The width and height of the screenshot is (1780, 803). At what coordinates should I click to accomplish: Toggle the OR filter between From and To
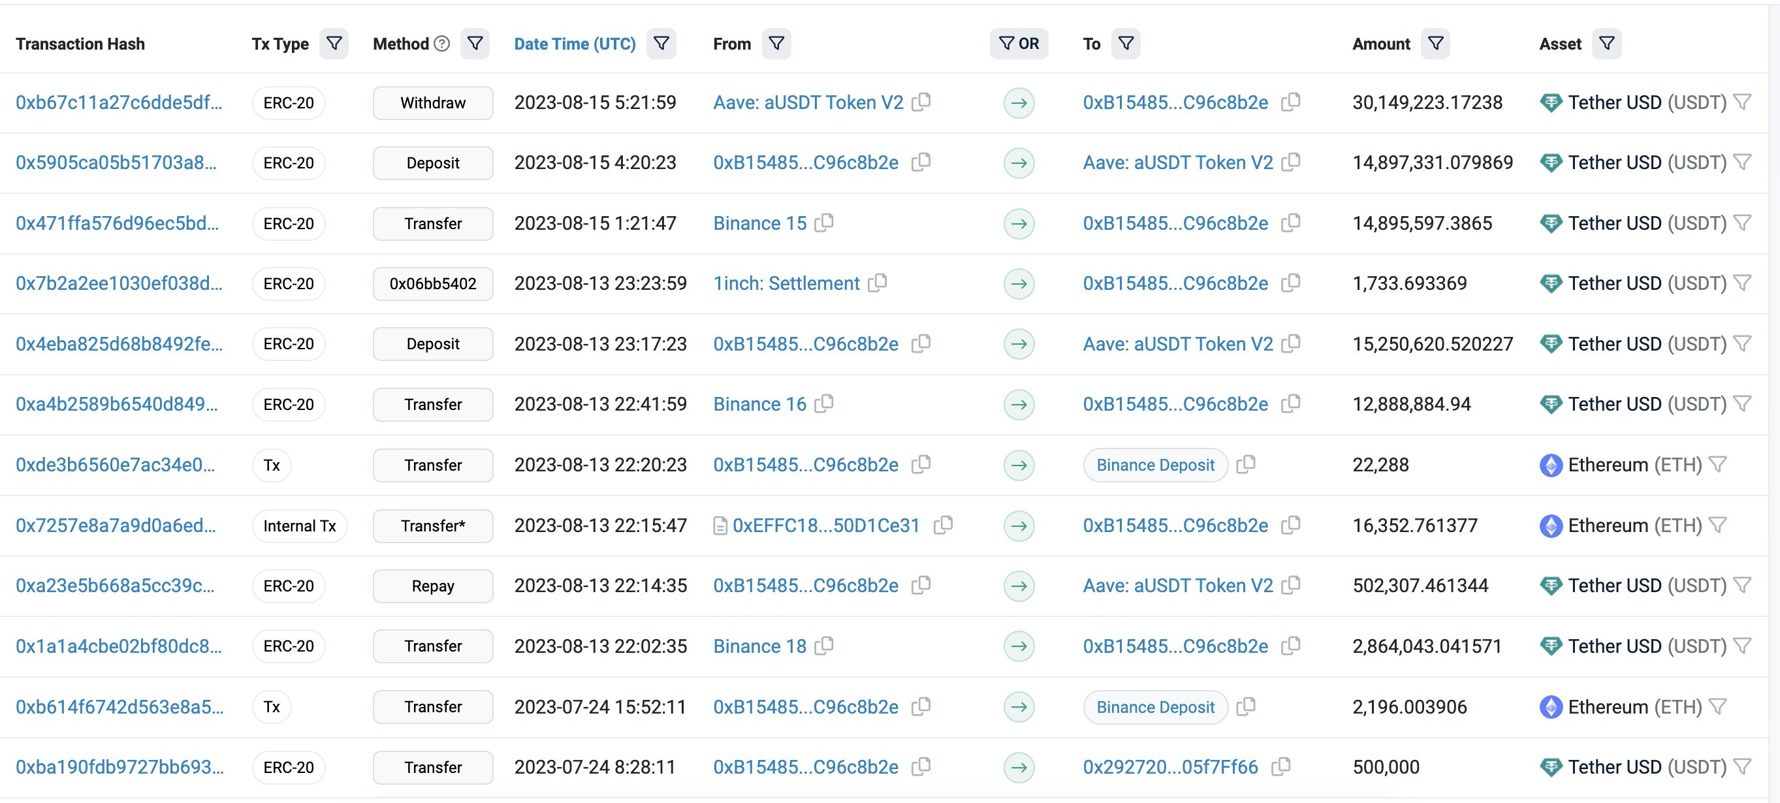1019,43
